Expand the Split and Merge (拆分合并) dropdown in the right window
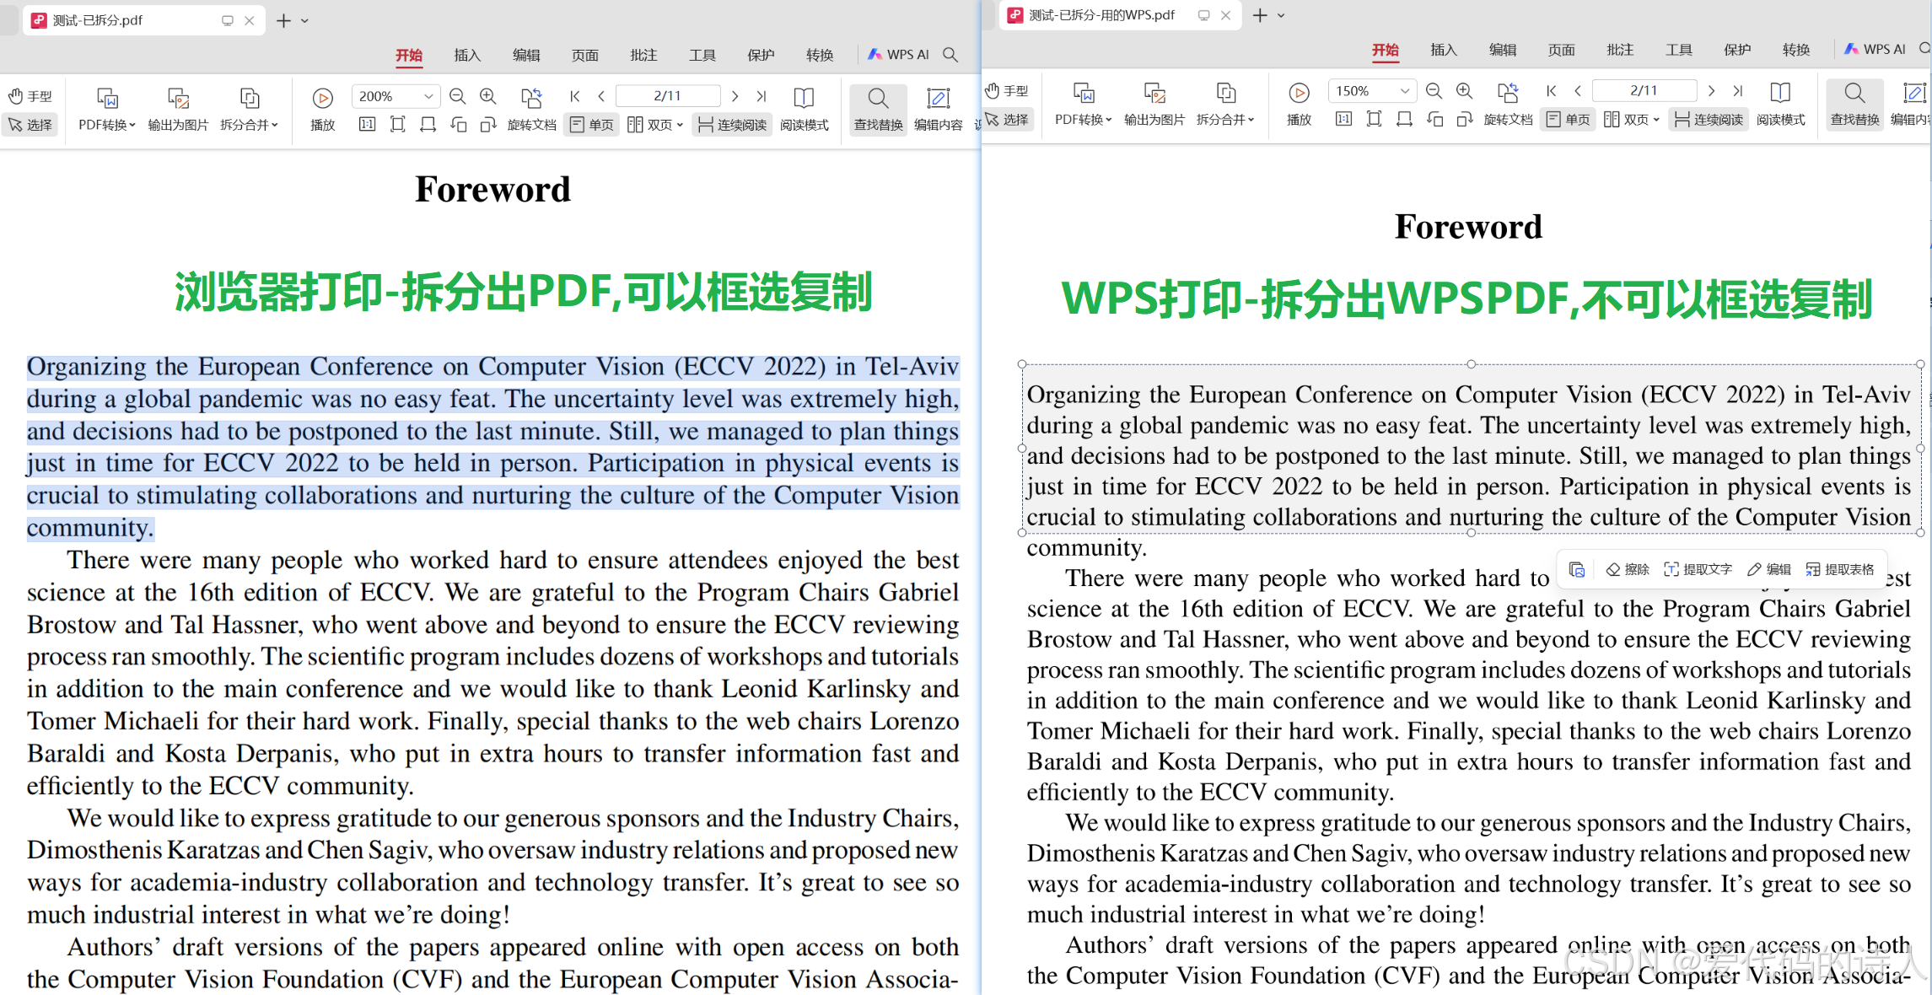The image size is (1932, 995). pyautogui.click(x=1225, y=120)
